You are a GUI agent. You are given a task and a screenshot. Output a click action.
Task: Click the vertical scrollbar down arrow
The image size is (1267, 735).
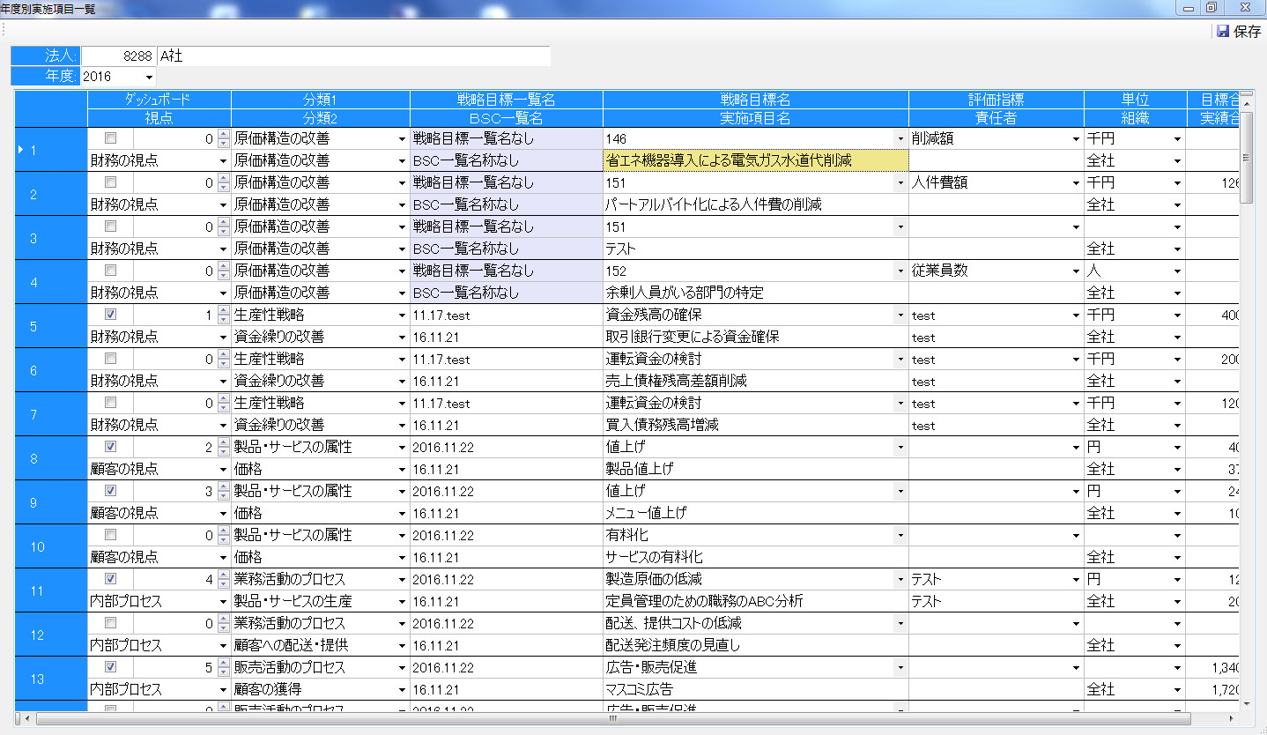pos(1246,703)
